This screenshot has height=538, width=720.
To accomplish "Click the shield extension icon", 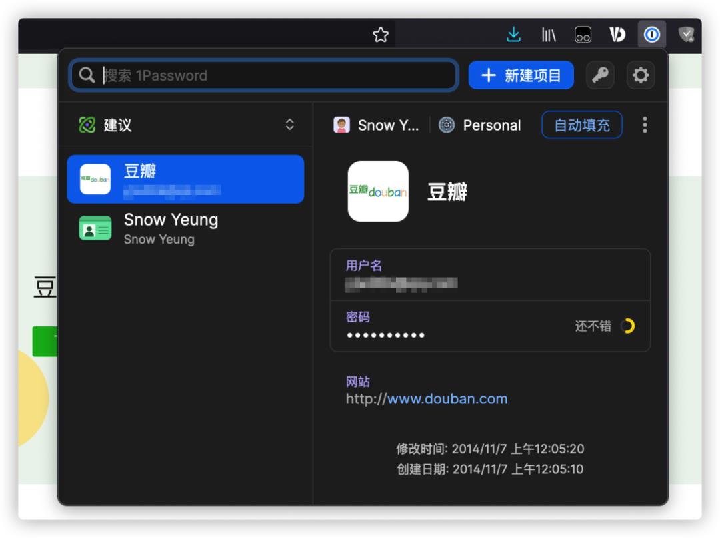I will pyautogui.click(x=687, y=35).
